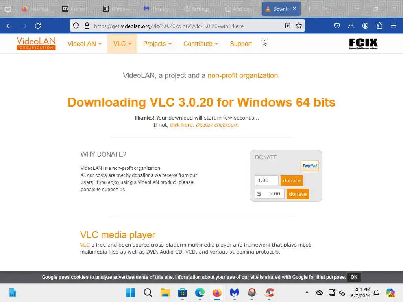Expand the VLC navigation dropdown
Viewport: 403px width, 302px height.
[x=122, y=44]
